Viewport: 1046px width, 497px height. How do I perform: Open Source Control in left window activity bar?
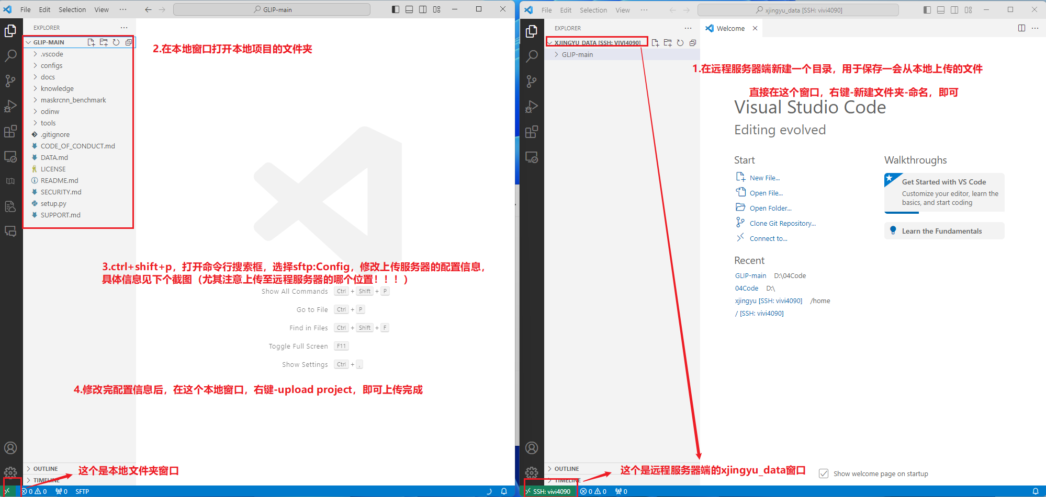[10, 80]
